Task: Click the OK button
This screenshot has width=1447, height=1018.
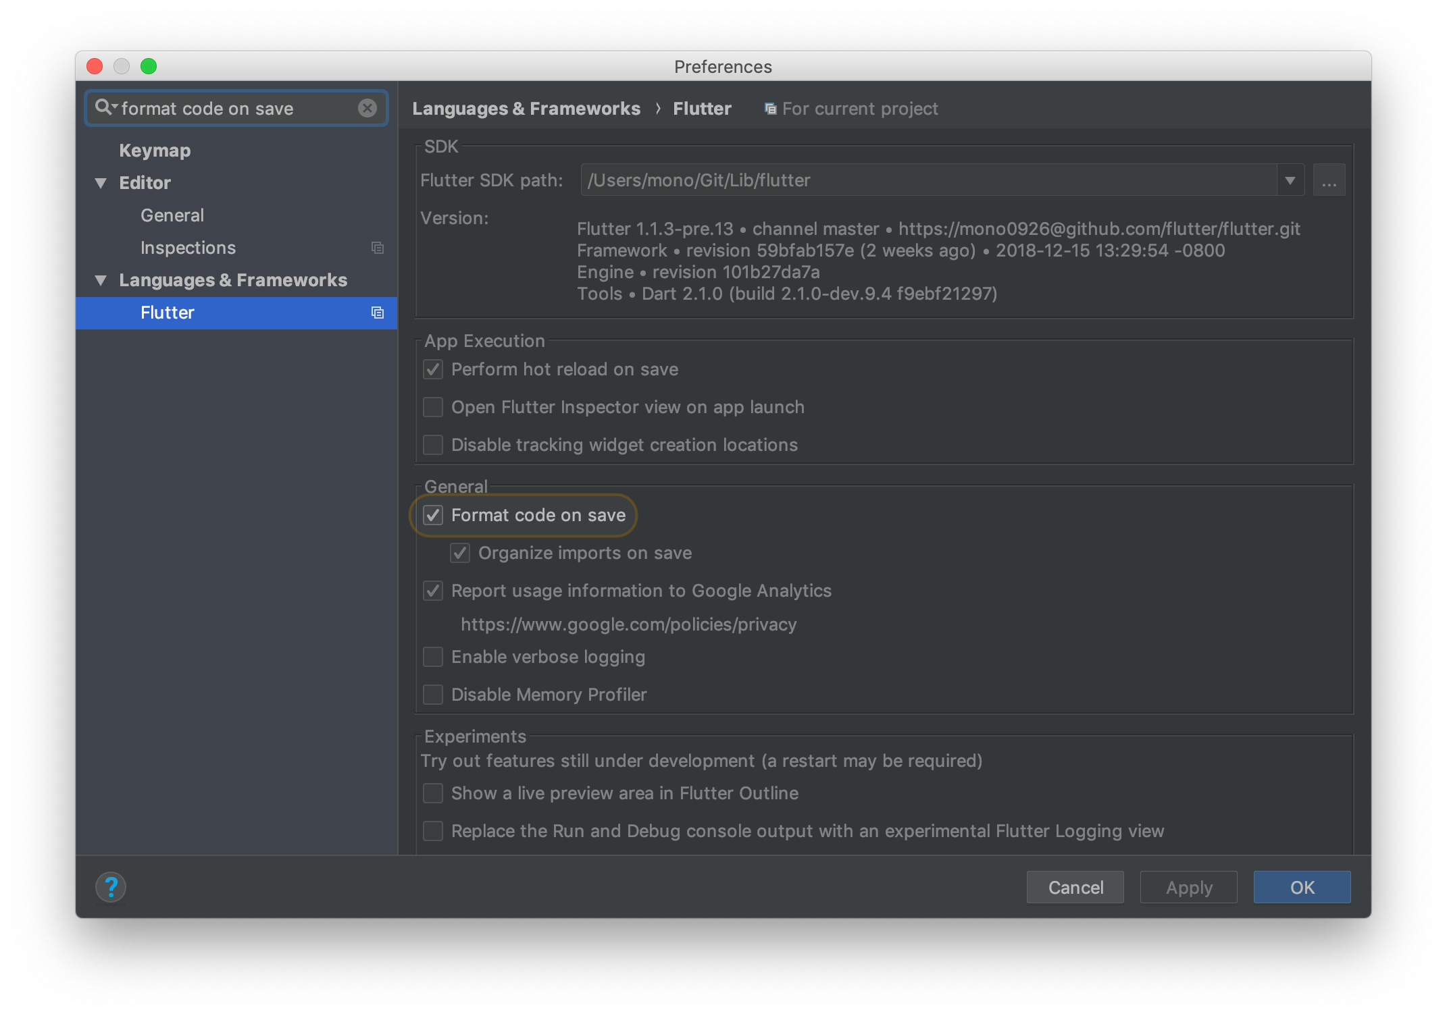Action: pyautogui.click(x=1302, y=887)
